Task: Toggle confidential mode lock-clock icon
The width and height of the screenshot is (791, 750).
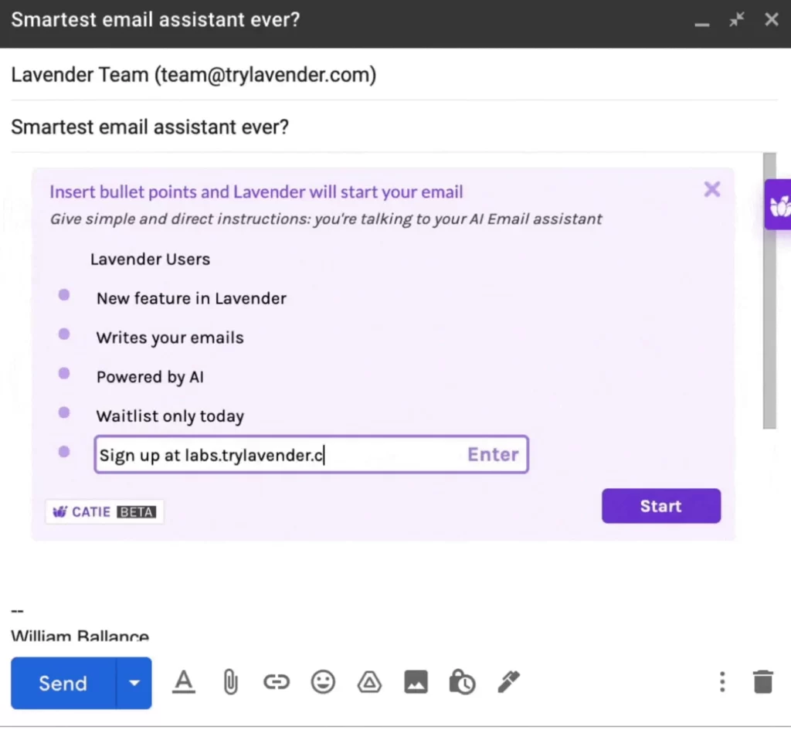Action: point(462,682)
